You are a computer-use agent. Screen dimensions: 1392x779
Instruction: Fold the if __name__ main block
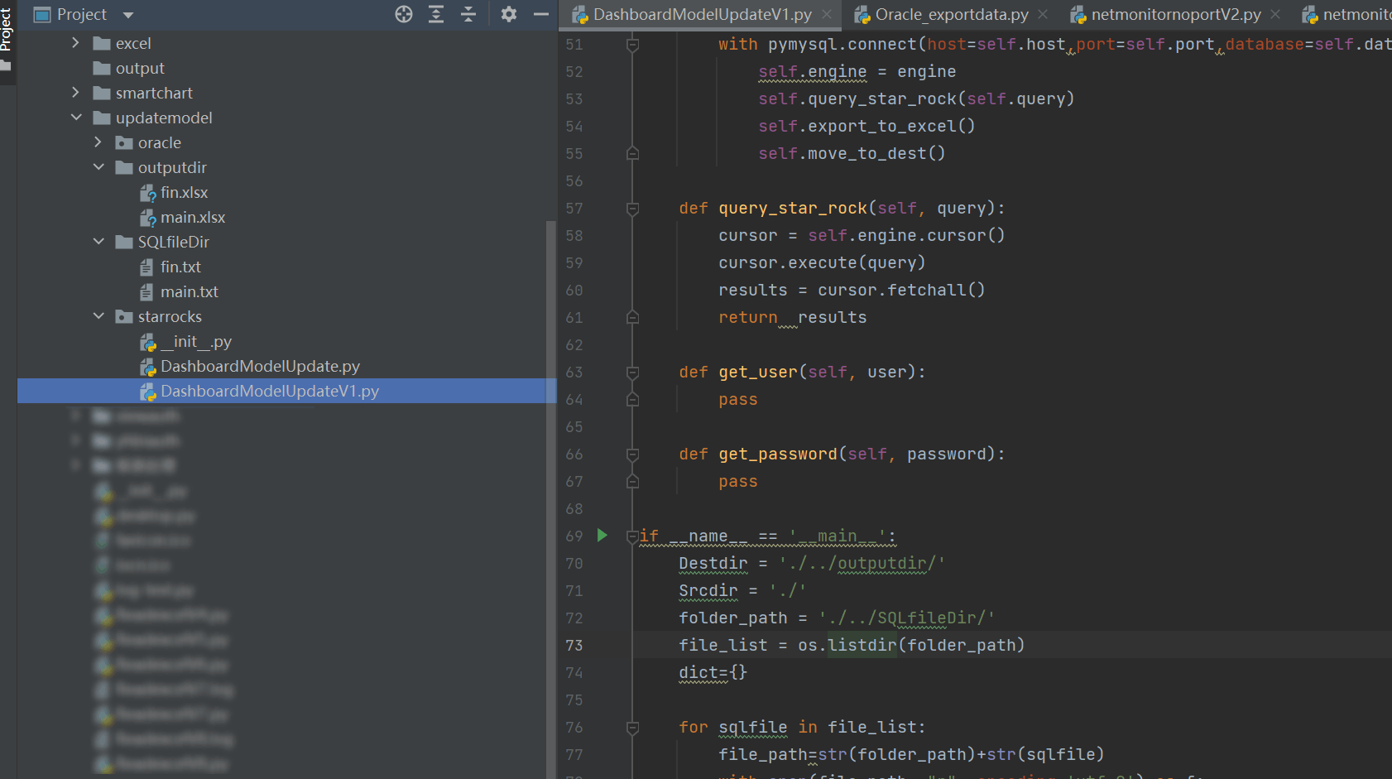[632, 536]
